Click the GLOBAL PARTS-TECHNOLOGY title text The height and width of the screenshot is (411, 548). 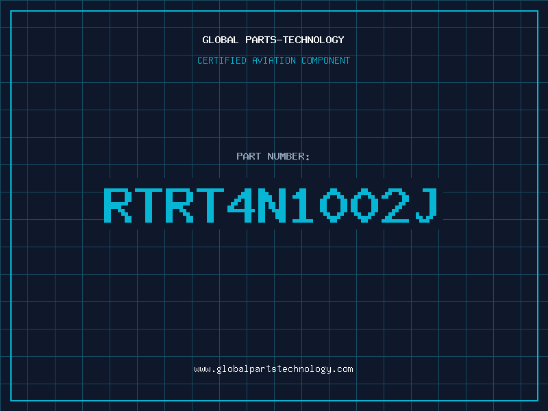tap(273, 40)
